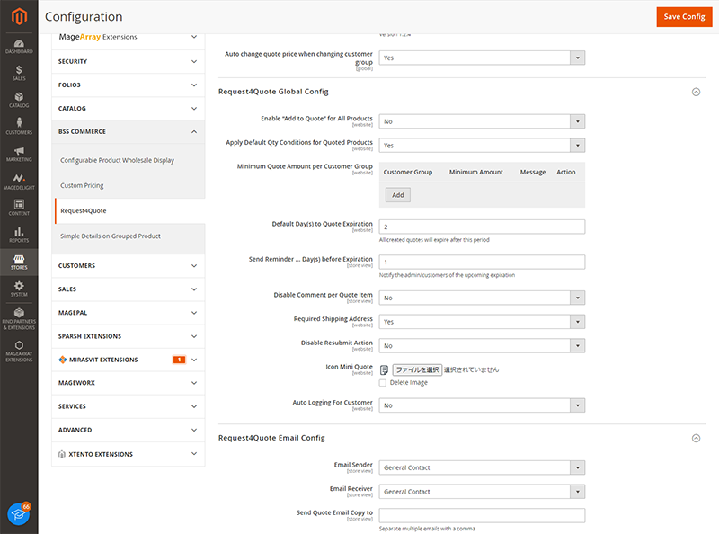Focus the Default Days to Quote Expiration field

pos(482,227)
